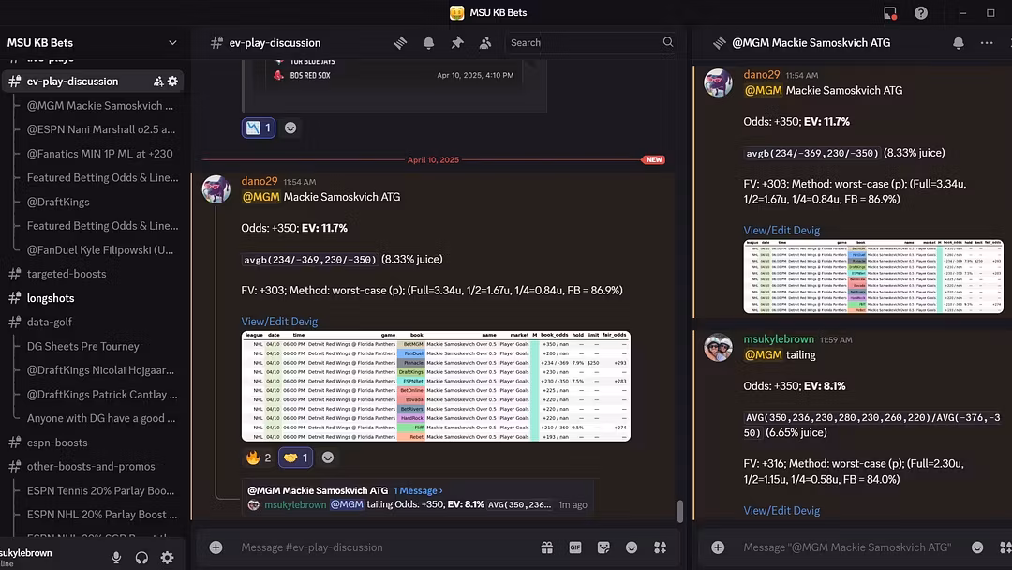Open devig table thumbnail in thread panel
This screenshot has width=1012, height=570.
click(873, 277)
